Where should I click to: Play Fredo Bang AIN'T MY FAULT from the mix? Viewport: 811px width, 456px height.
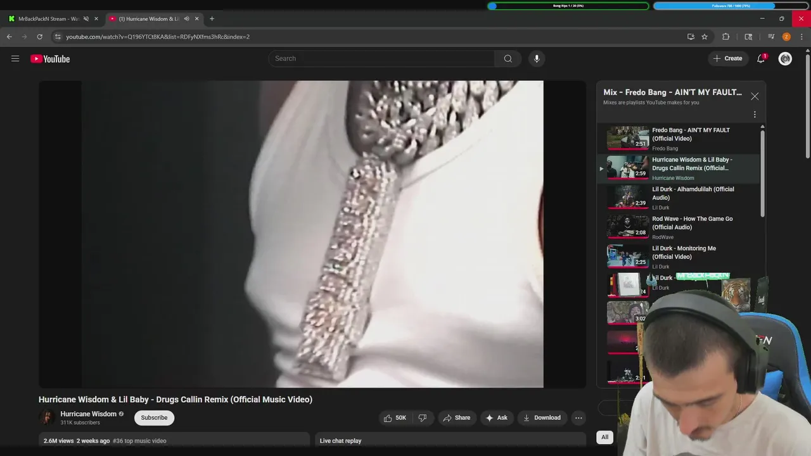click(678, 139)
